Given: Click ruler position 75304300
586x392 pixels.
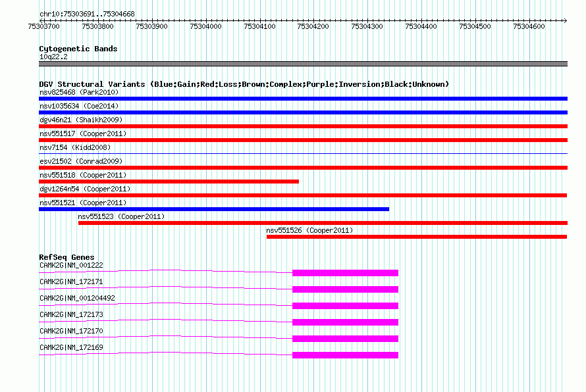Looking at the screenshot, I should [367, 26].
